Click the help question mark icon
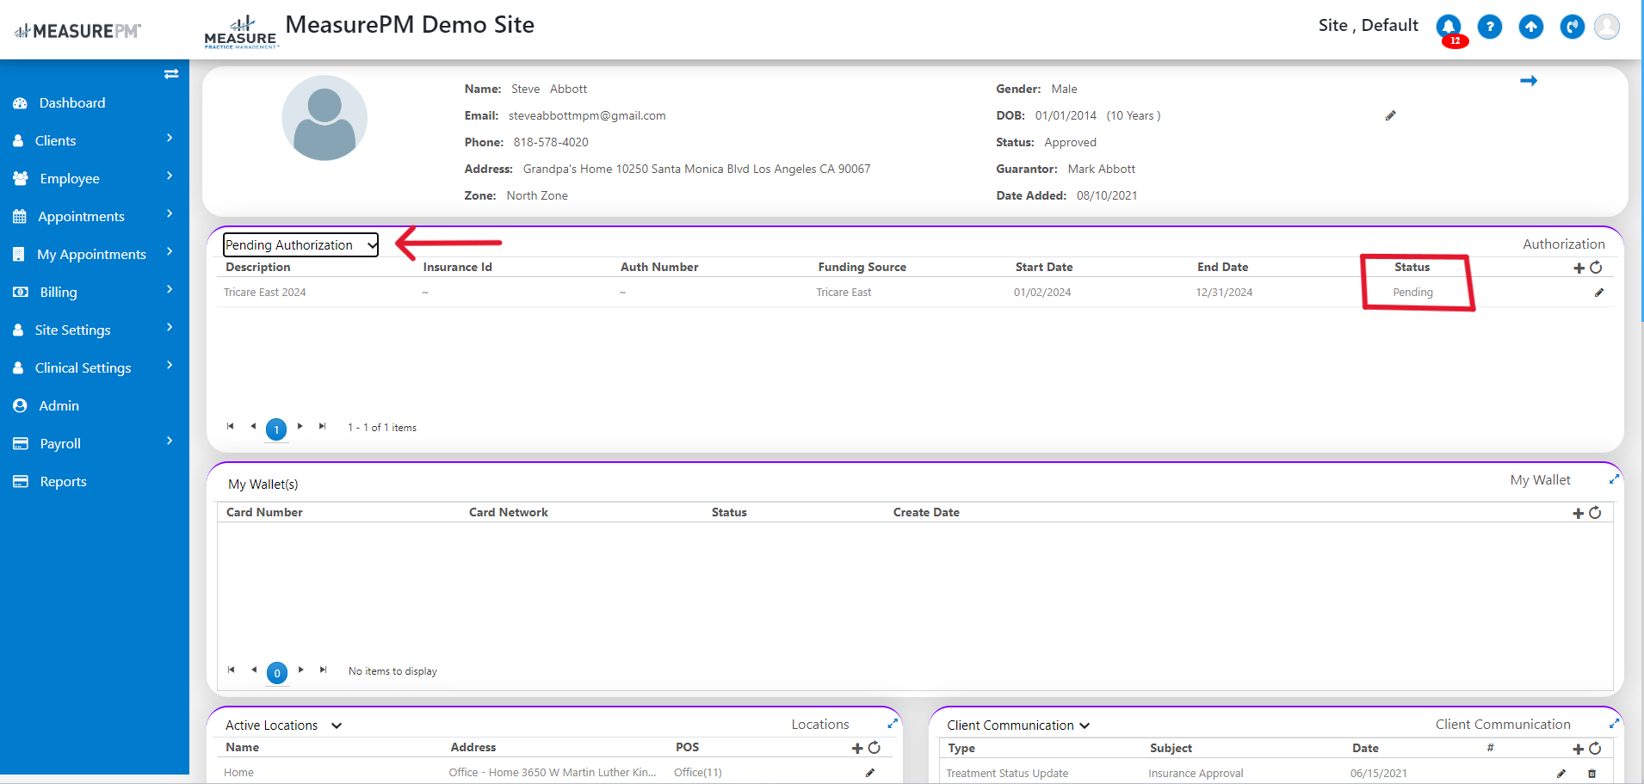 coord(1490,28)
